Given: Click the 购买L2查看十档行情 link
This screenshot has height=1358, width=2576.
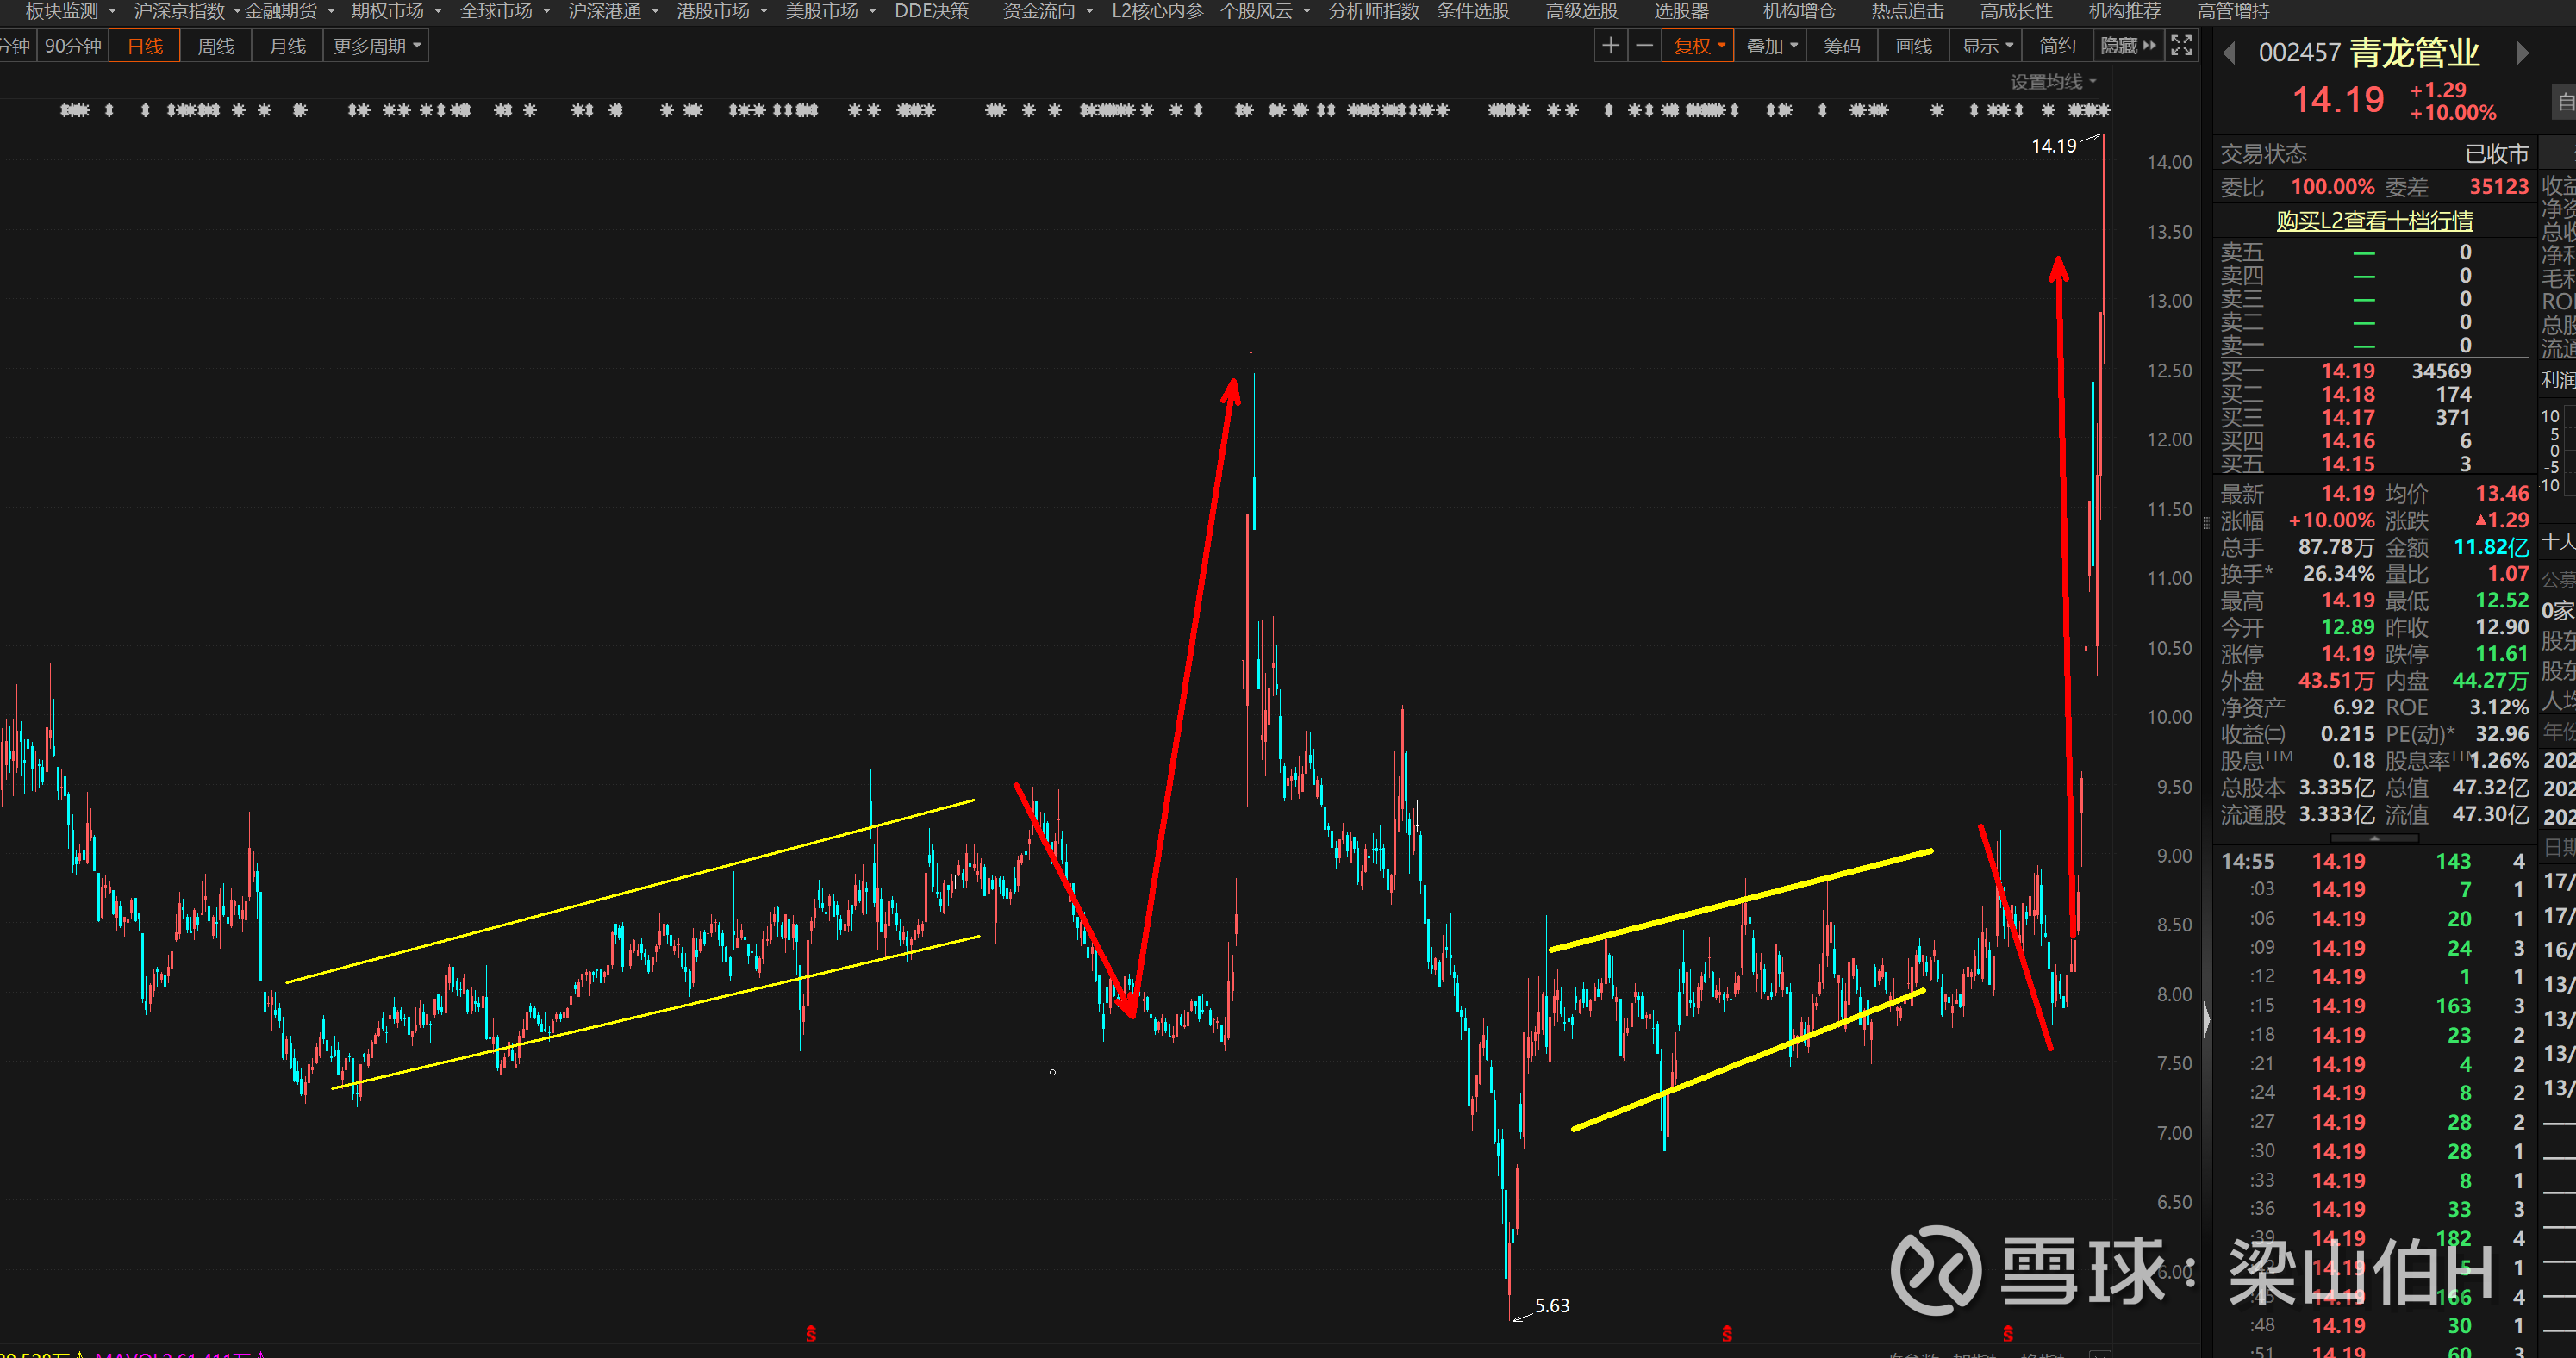Looking at the screenshot, I should [2374, 220].
